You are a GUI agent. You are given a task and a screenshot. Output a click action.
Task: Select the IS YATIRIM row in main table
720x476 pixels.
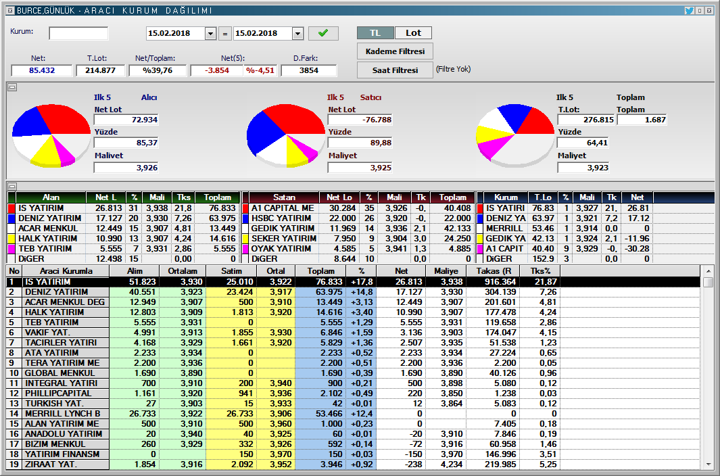click(x=353, y=282)
